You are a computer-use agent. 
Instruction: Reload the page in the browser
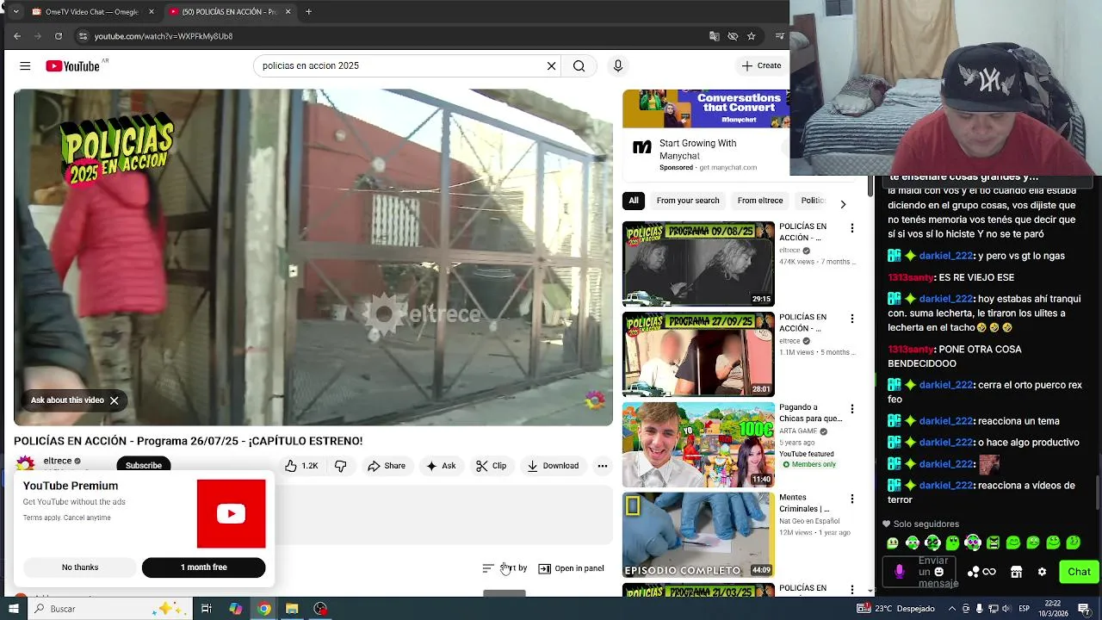click(59, 36)
